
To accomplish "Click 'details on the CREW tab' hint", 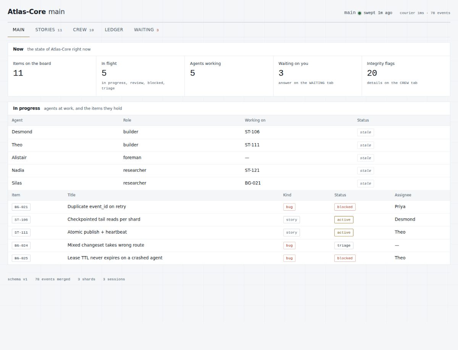I will [x=392, y=83].
